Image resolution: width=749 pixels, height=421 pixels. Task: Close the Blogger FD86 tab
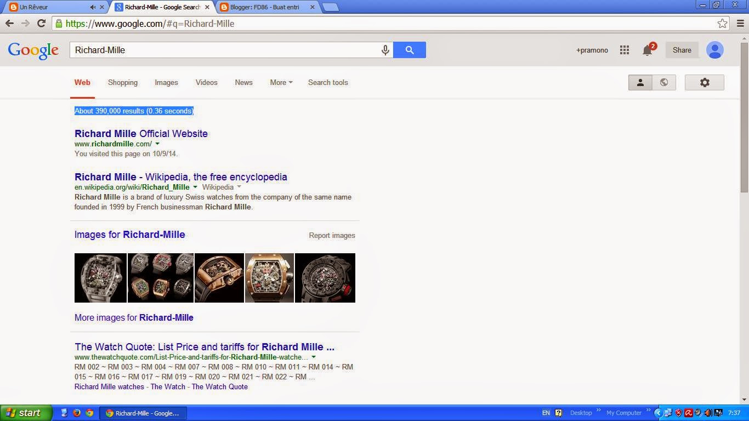[313, 7]
